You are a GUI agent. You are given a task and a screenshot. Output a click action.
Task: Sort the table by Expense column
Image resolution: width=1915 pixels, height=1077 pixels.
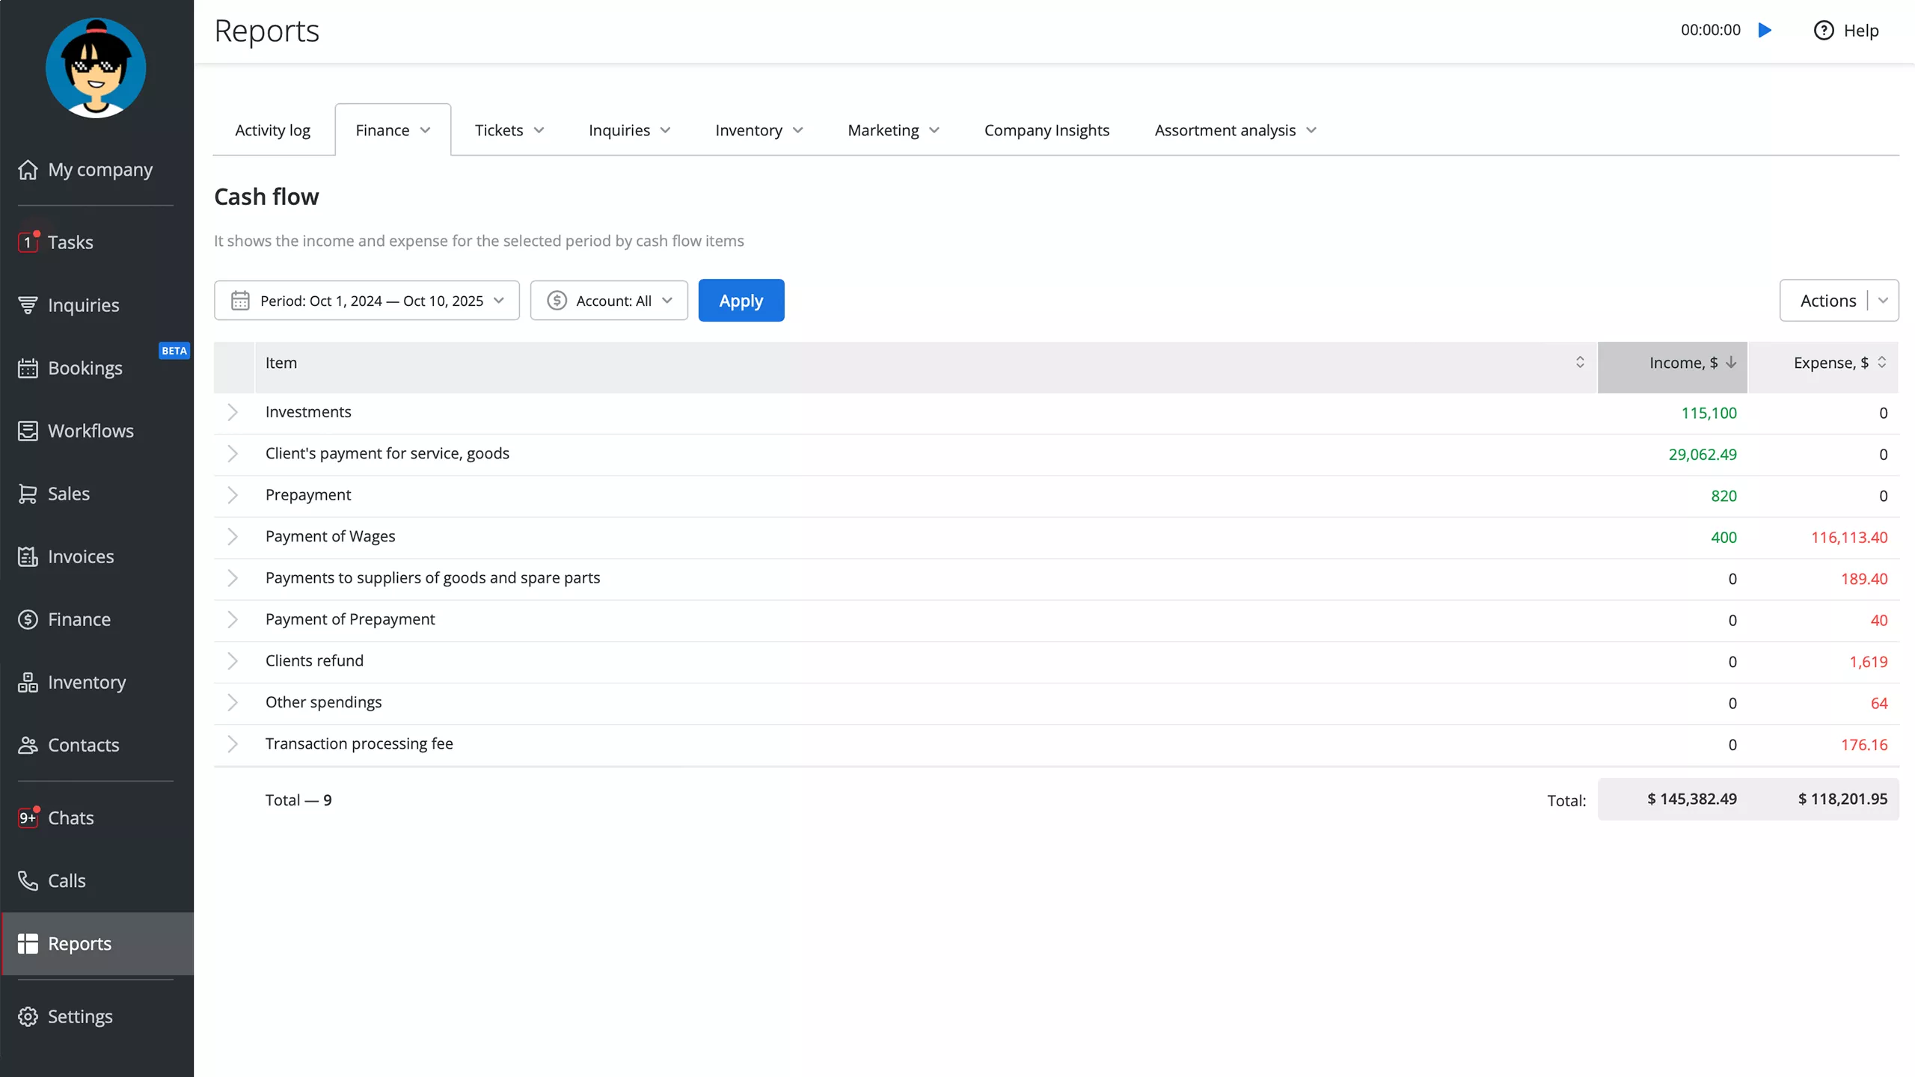pos(1881,363)
